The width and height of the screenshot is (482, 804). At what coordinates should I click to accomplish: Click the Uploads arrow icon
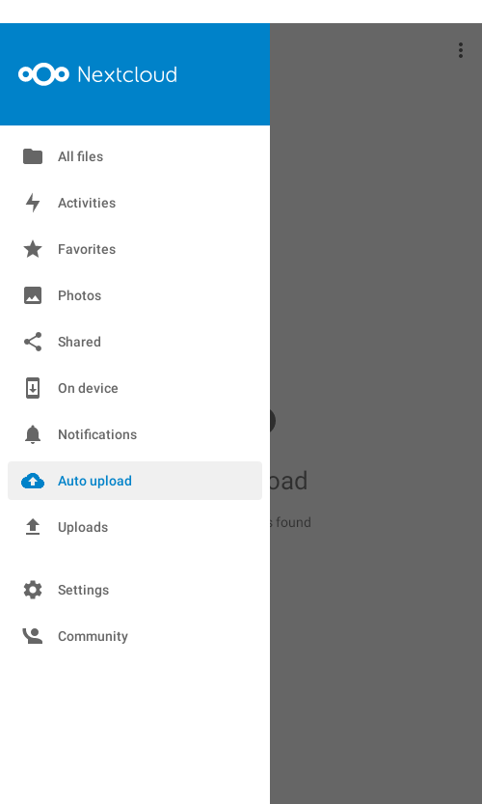(33, 527)
